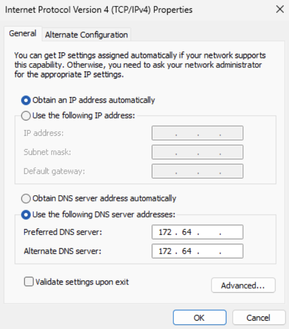
Task: Select Obtain an IP address automatically
Action: click(x=26, y=100)
